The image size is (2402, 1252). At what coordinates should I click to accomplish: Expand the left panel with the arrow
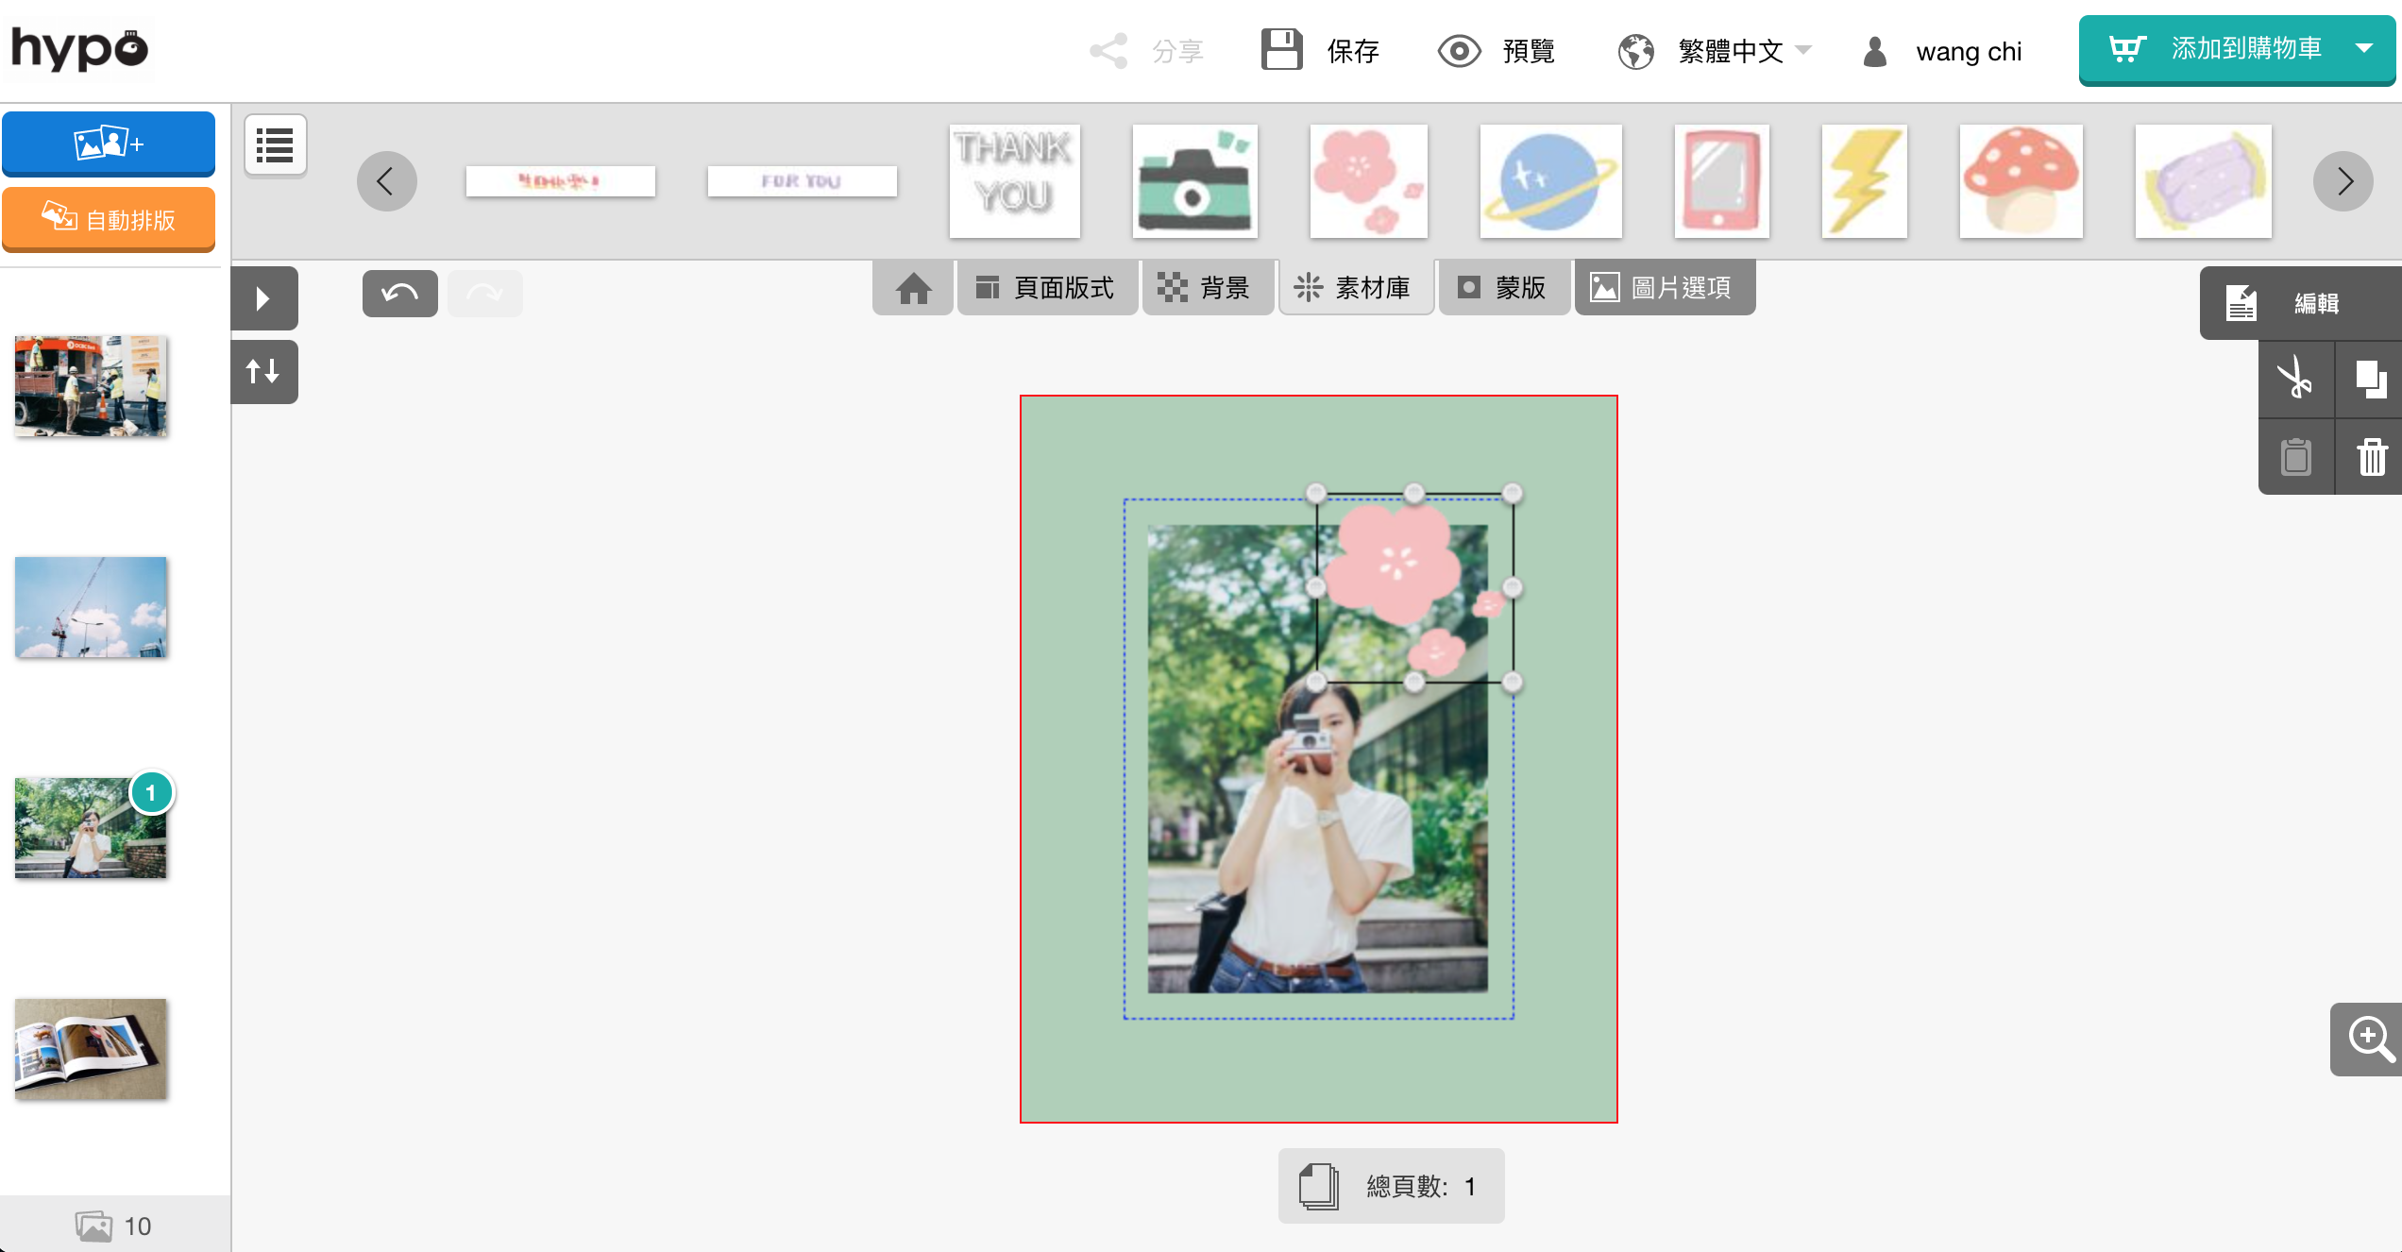(263, 299)
